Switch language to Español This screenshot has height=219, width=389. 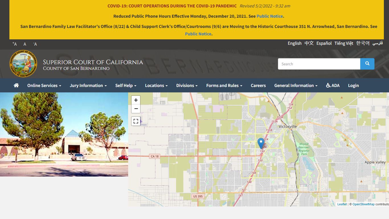pyautogui.click(x=324, y=43)
